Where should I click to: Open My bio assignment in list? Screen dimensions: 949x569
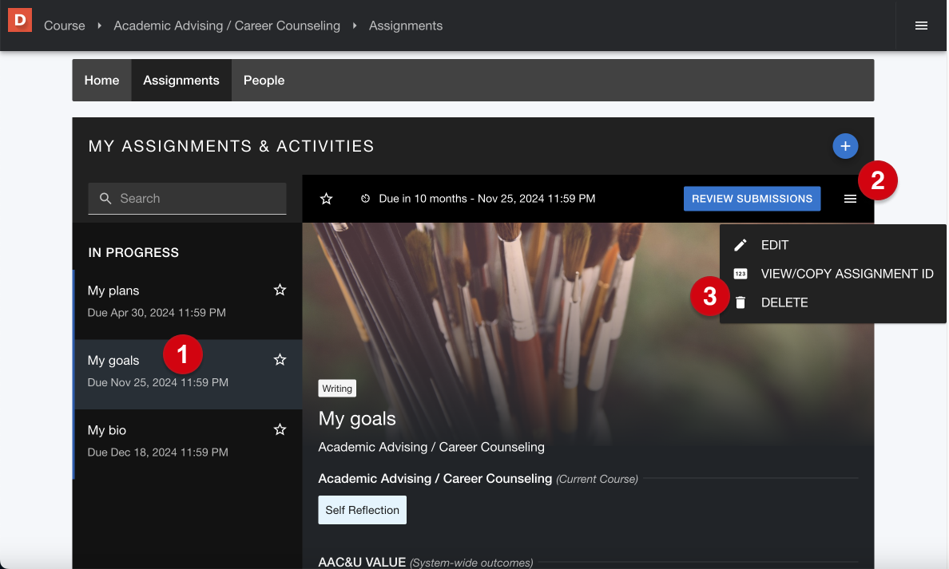tap(188, 444)
